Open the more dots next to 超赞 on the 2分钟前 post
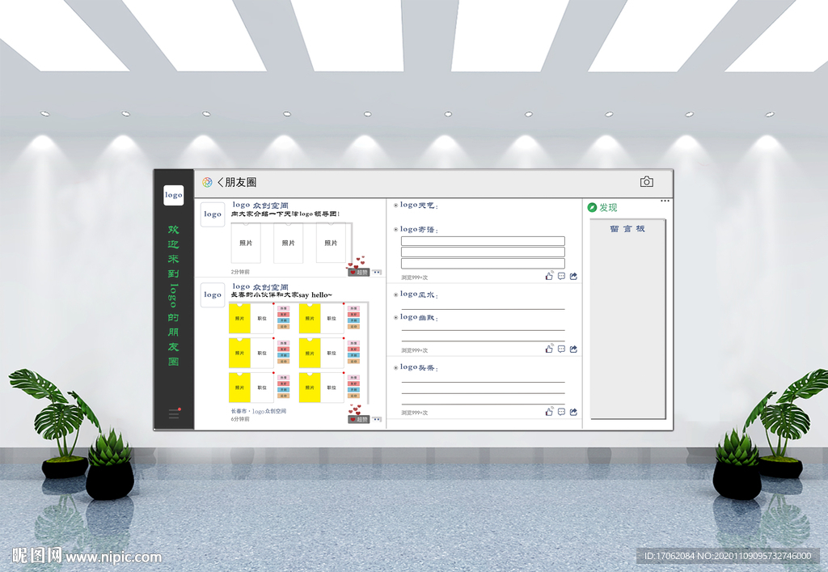The width and height of the screenshot is (828, 572). coord(377,273)
